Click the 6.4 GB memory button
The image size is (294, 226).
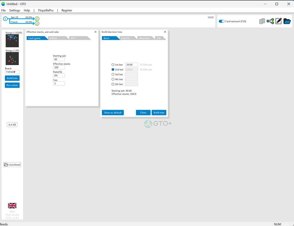click(x=12, y=125)
